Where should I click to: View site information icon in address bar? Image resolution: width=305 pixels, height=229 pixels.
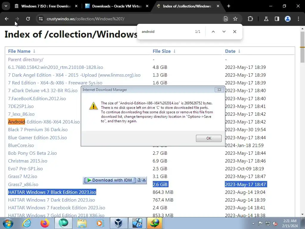pos(41,19)
